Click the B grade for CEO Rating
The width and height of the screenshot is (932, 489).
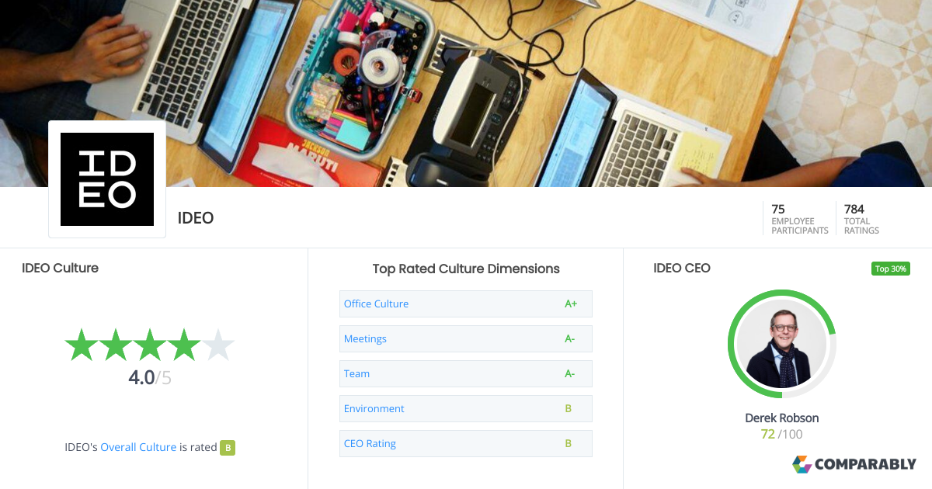(x=568, y=443)
